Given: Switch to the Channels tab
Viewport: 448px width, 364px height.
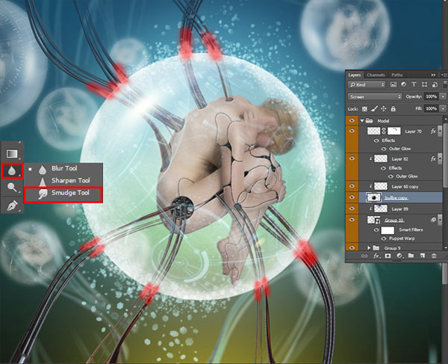Looking at the screenshot, I should [376, 75].
